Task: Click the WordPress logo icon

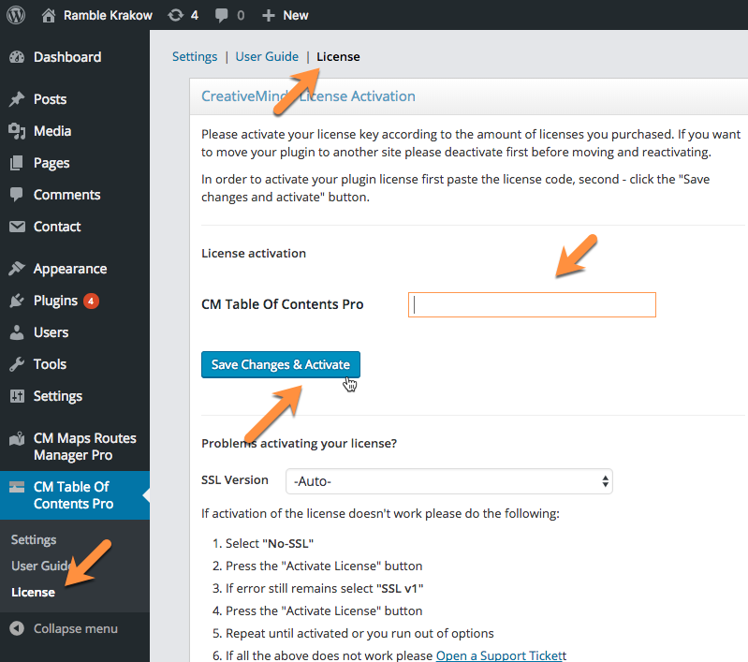Action: pyautogui.click(x=16, y=15)
